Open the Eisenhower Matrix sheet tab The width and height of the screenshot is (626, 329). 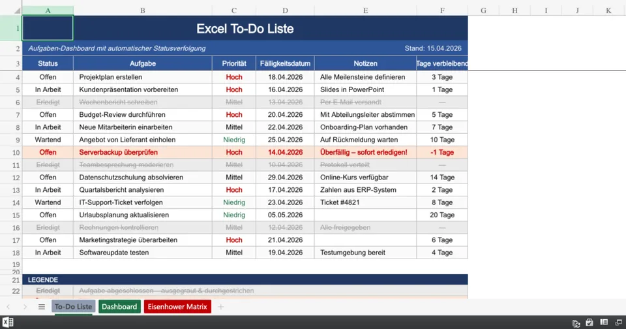point(177,307)
